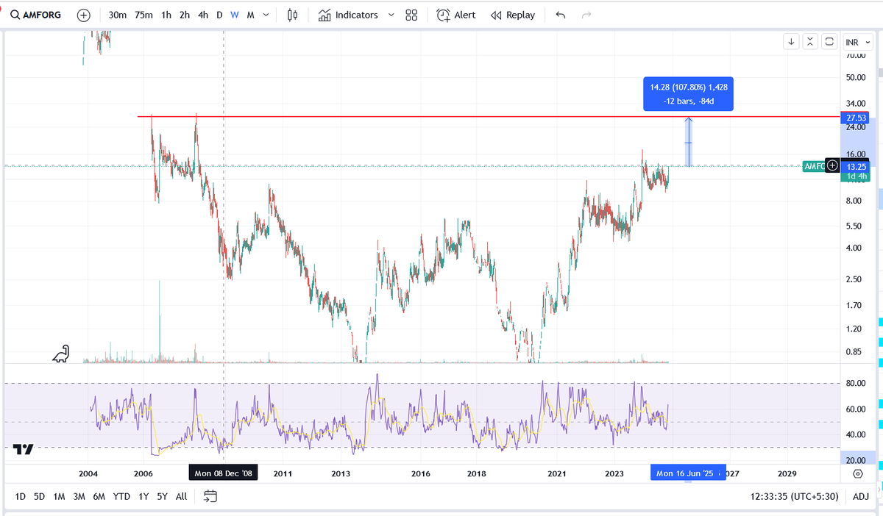883x516 pixels.
Task: Expand the timeframe interval dropdown
Action: [x=266, y=15]
